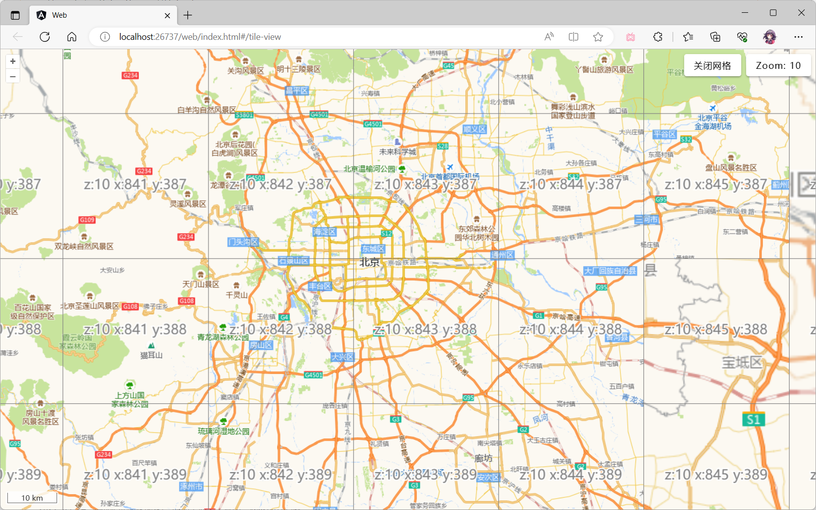816x510 pixels.
Task: Click the 三河市 label
Action: (x=646, y=219)
